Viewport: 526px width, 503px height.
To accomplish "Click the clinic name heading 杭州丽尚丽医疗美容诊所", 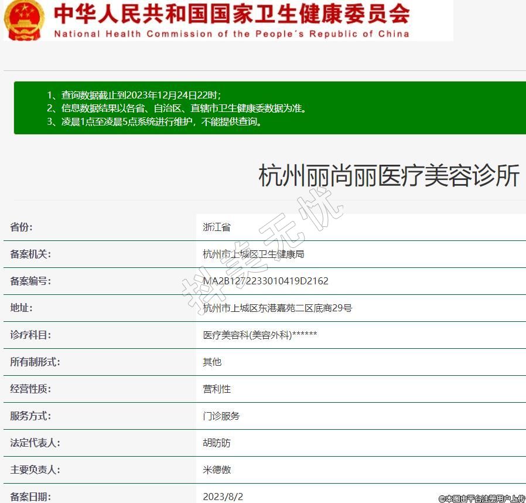I will [x=389, y=176].
